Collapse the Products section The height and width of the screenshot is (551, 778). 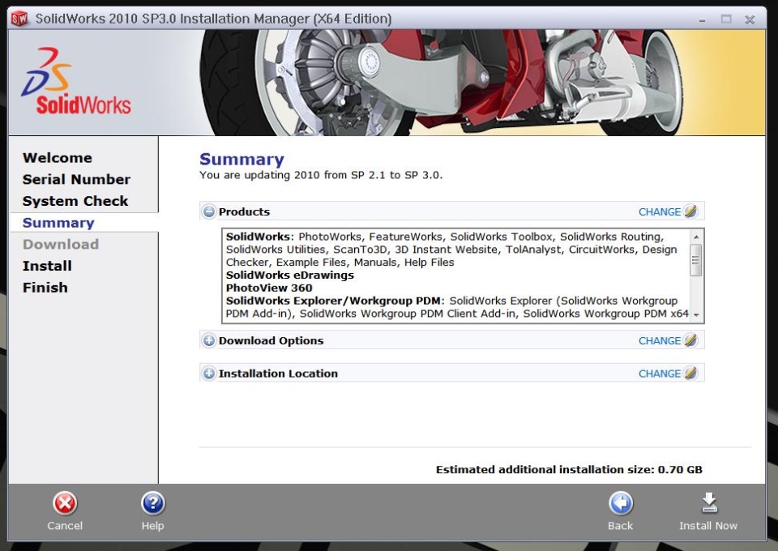(x=209, y=211)
